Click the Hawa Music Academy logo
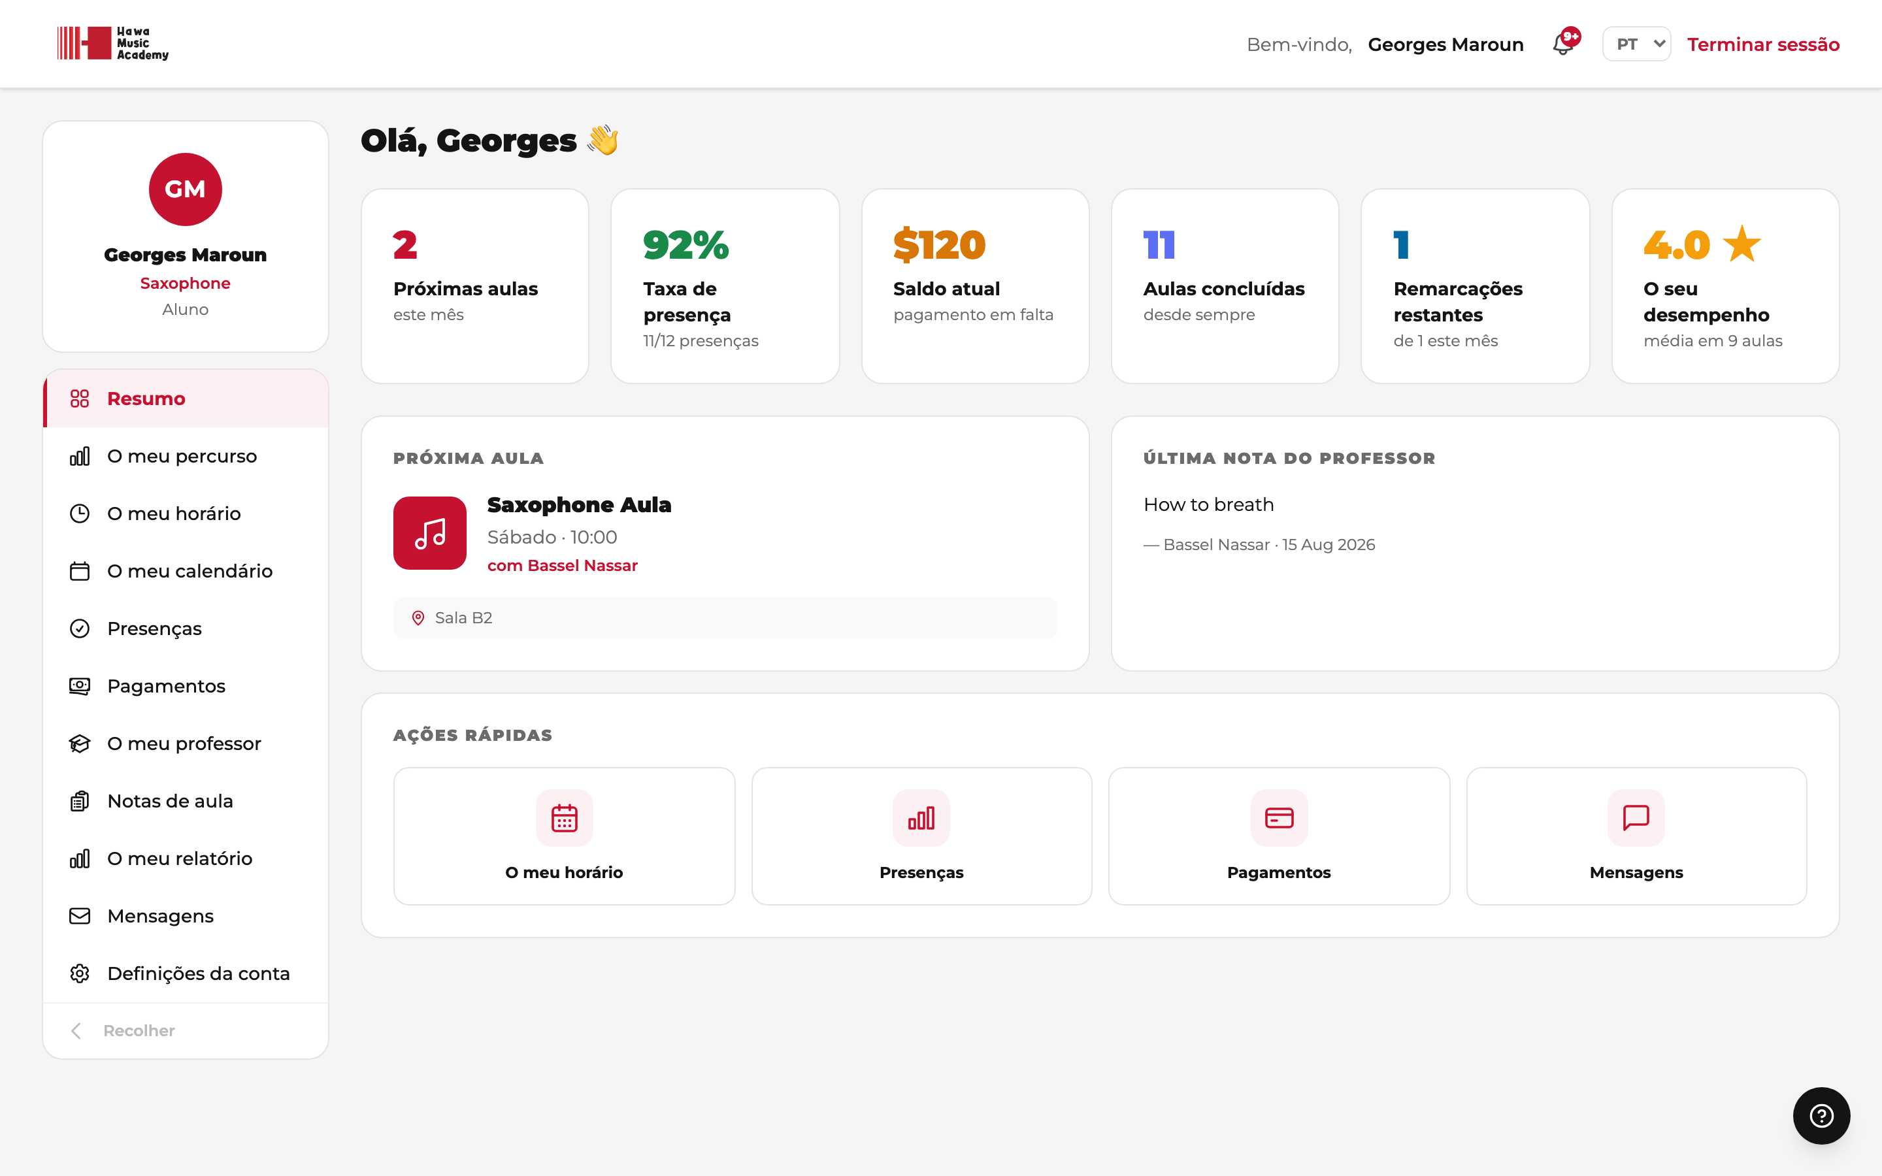 [x=113, y=44]
